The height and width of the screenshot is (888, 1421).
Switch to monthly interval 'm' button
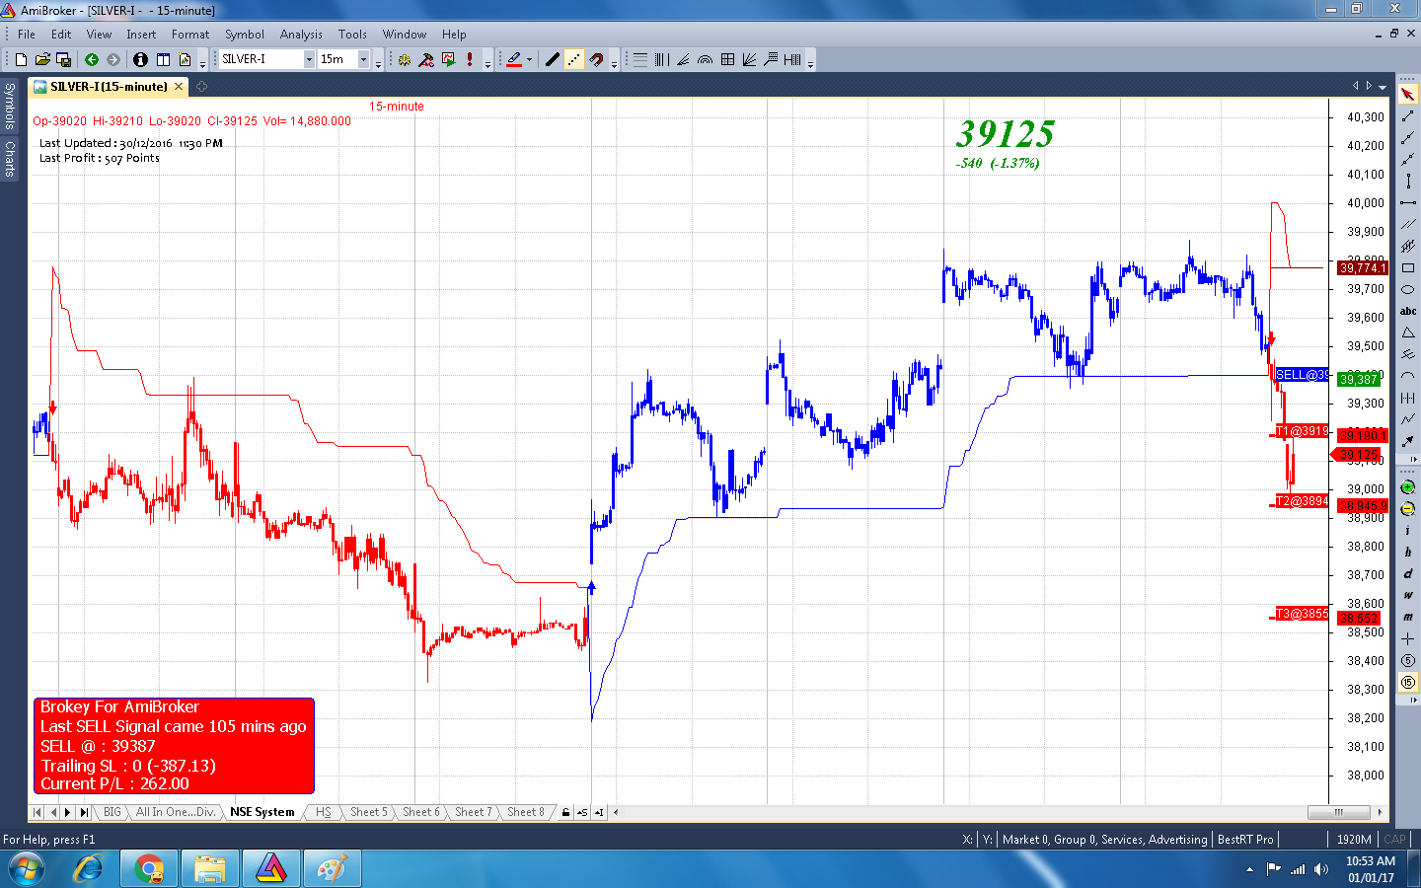coord(1408,617)
